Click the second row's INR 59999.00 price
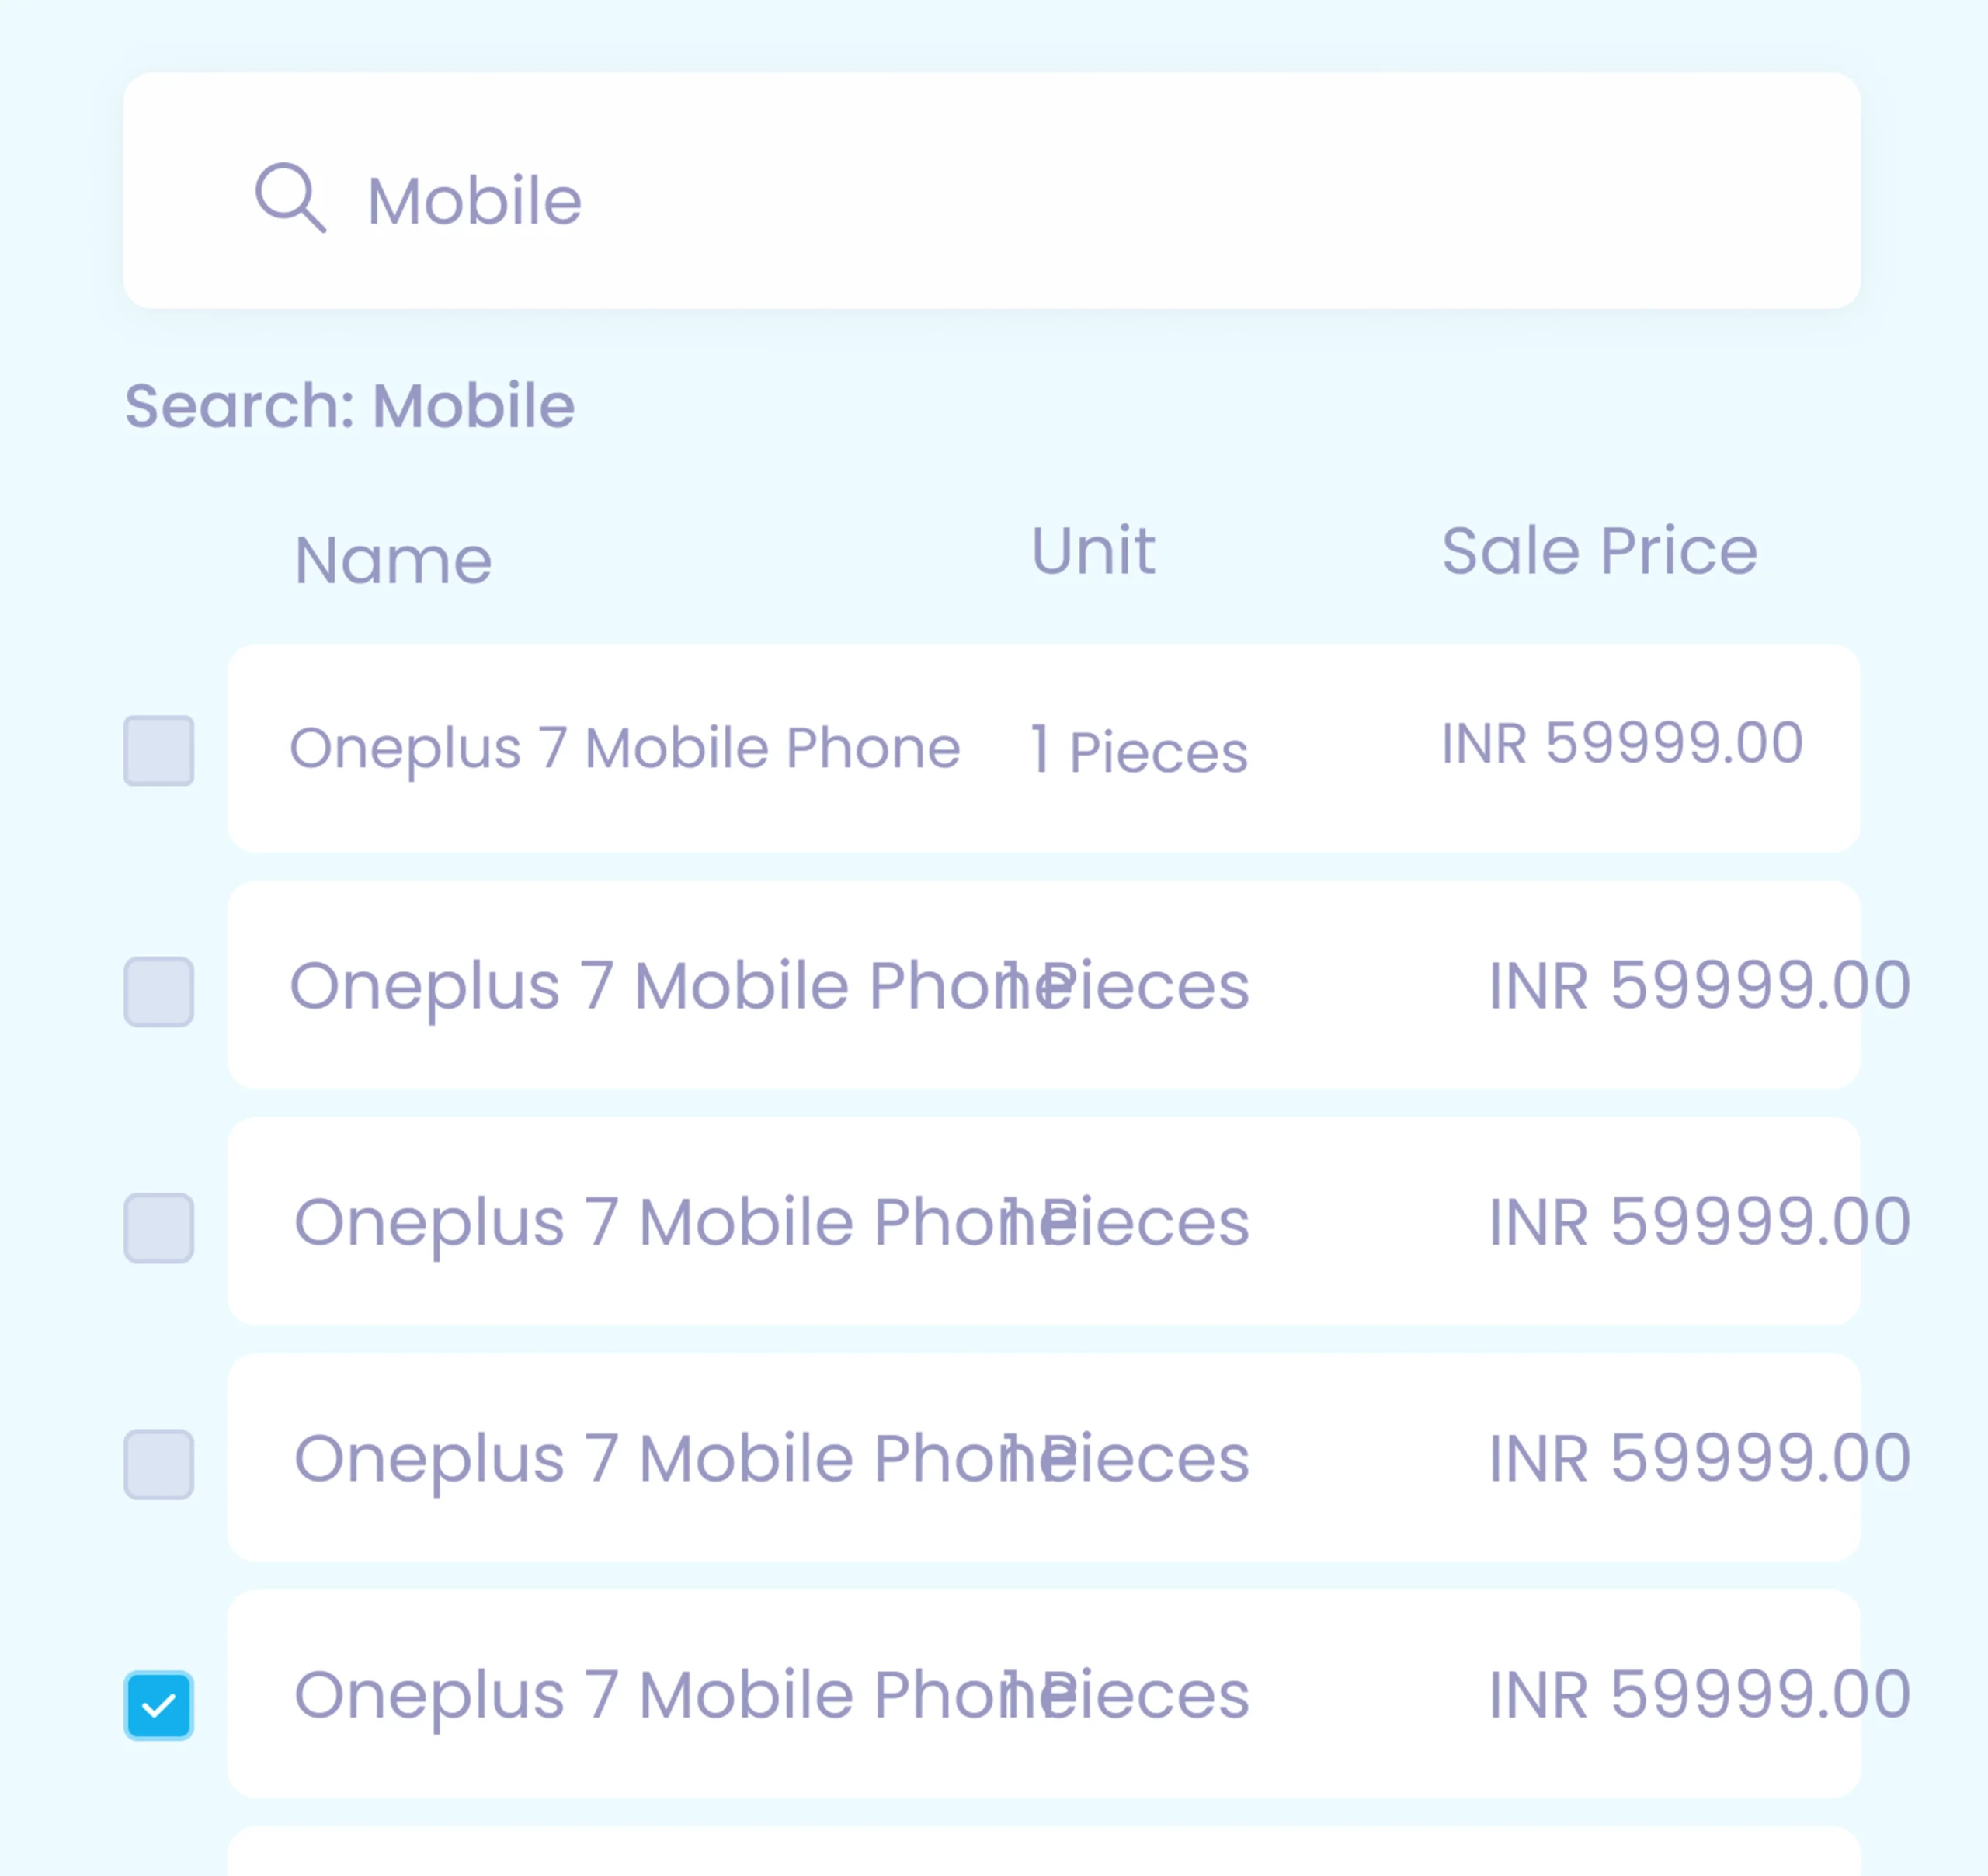Screen dimensions: 1988x1876 (1700, 985)
